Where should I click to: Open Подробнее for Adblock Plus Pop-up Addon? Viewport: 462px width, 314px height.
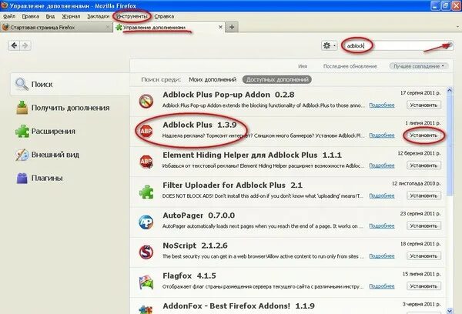[382, 105]
